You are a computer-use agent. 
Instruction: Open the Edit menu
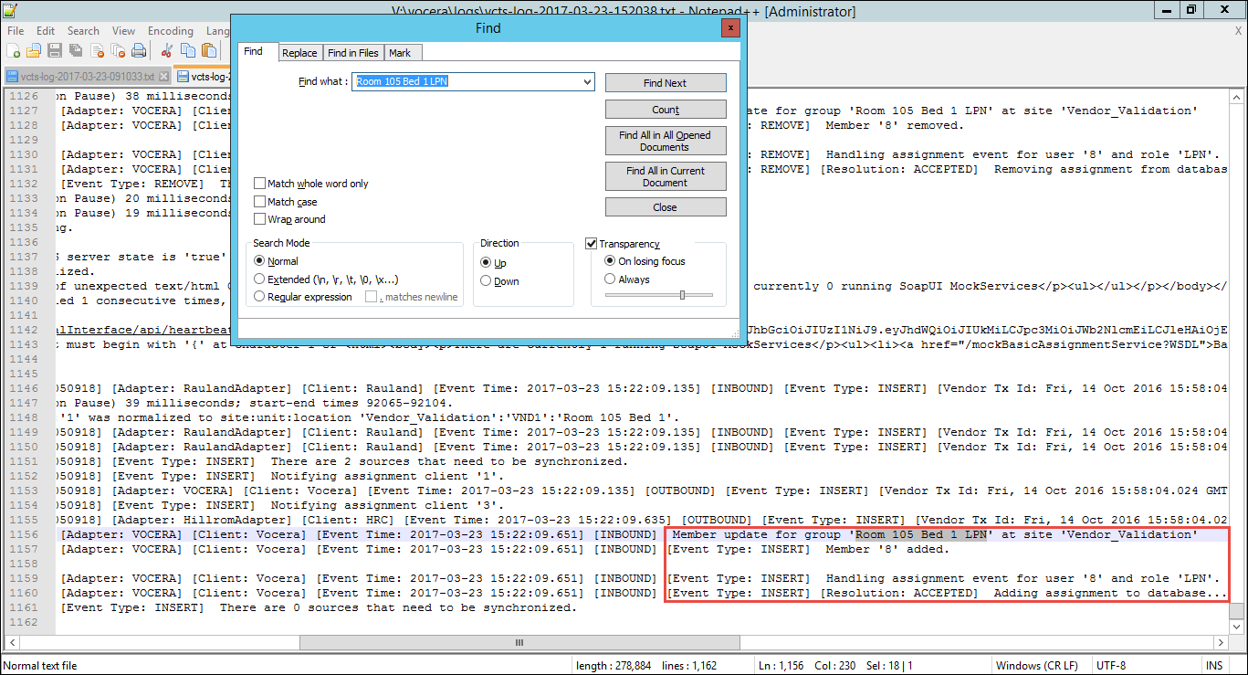[46, 30]
